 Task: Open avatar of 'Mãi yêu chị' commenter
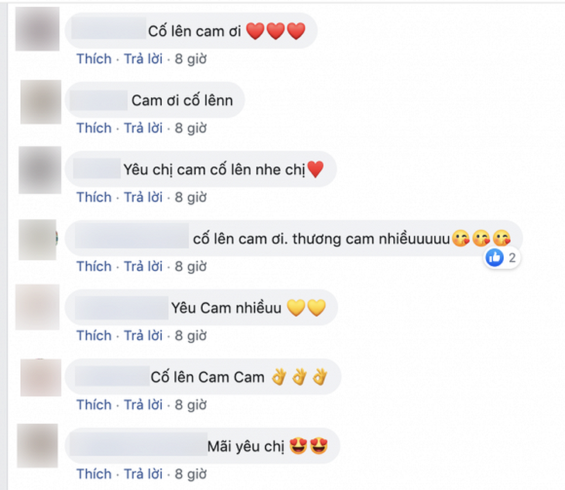pyautogui.click(x=37, y=446)
